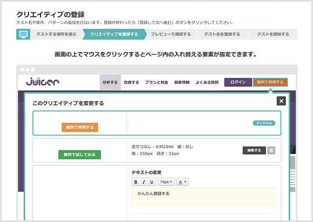Click the highlighted 無料で利用する header button
Image resolution: width=313 pixels, height=222 pixels.
pos(270,83)
